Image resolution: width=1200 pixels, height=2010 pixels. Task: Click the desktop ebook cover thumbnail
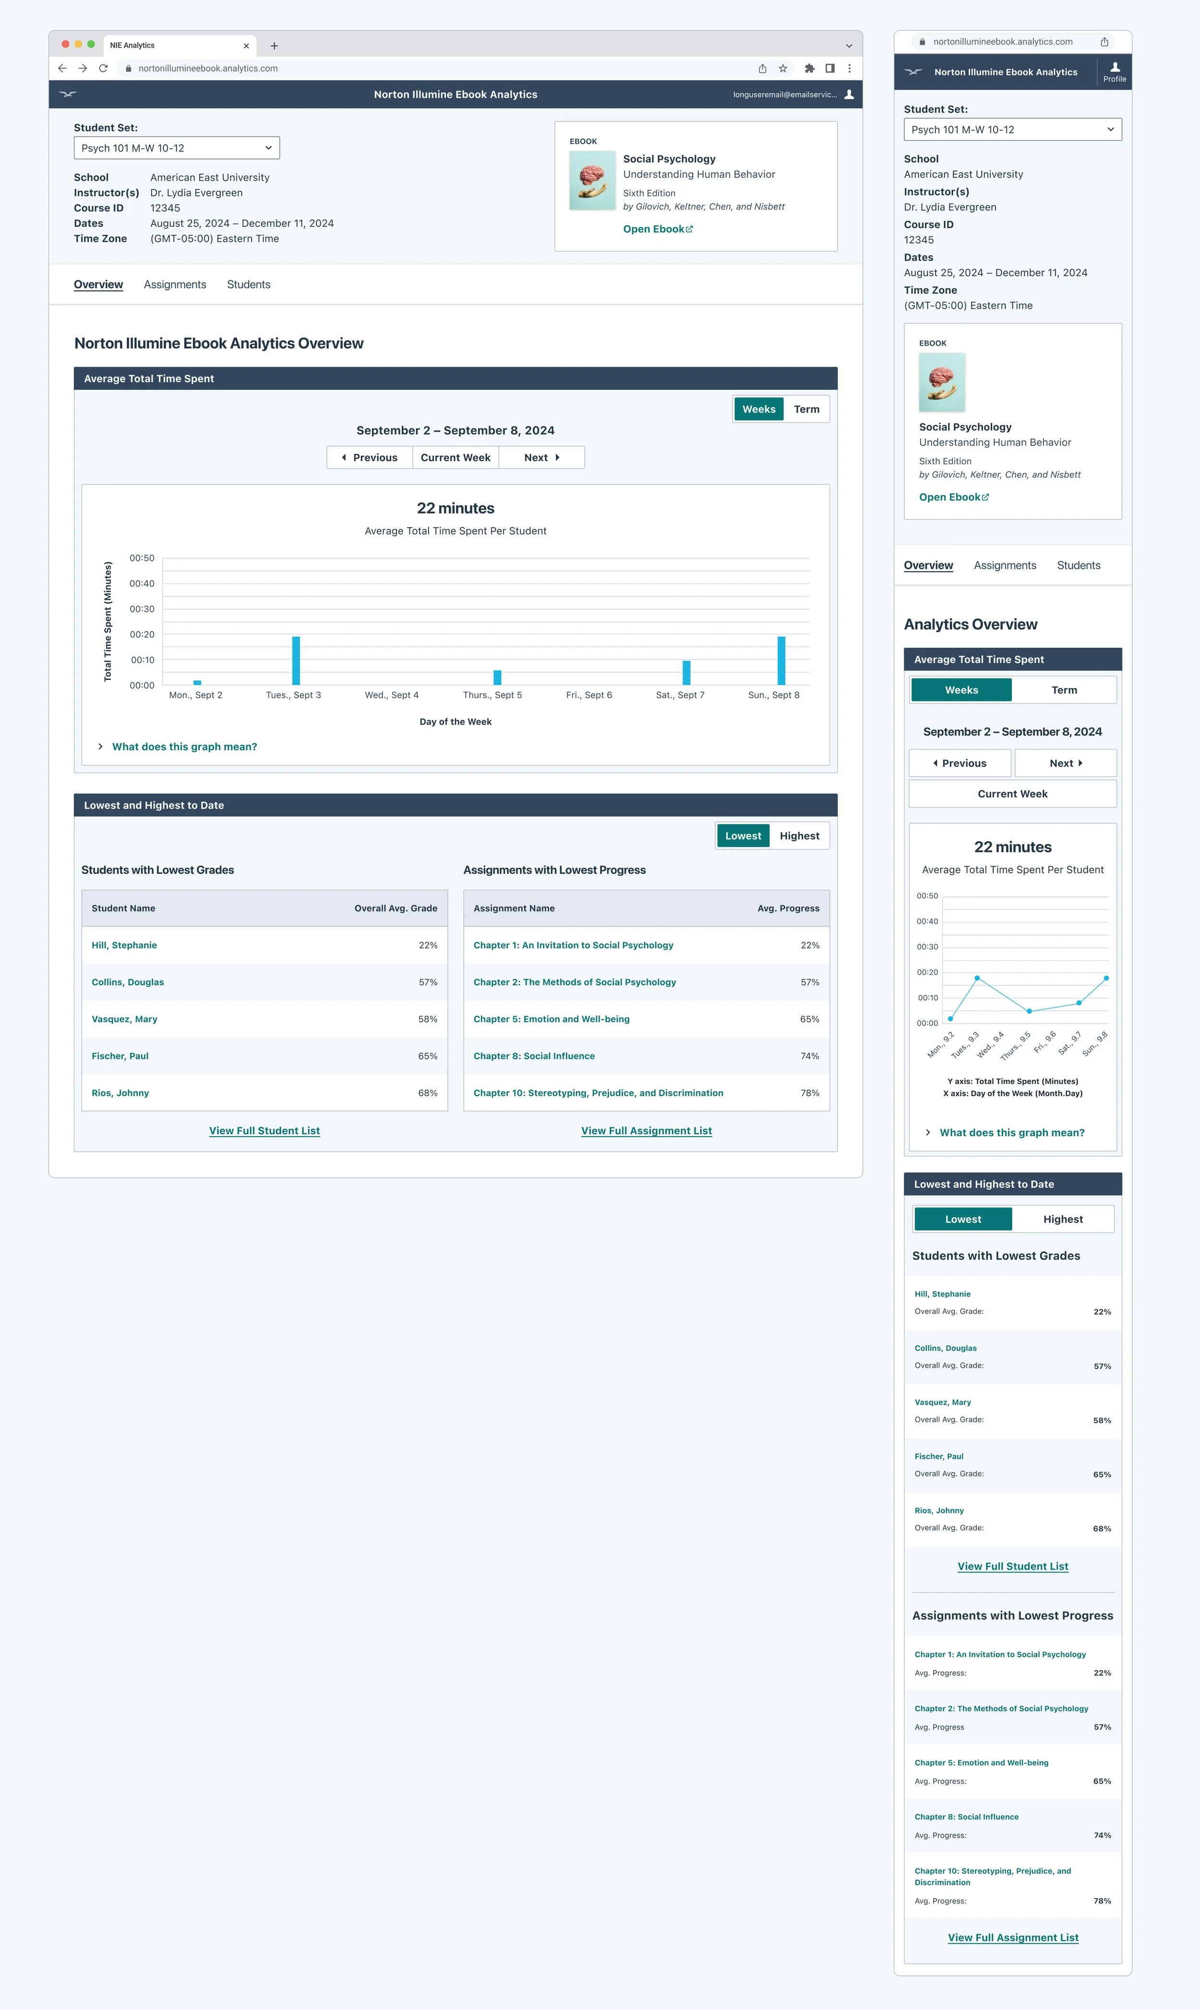point(592,181)
